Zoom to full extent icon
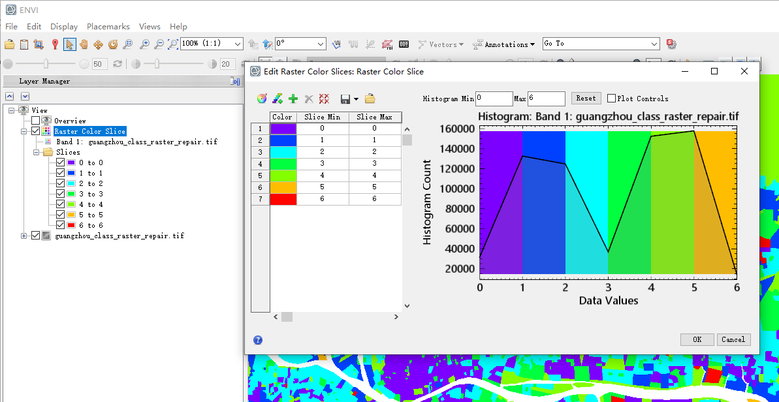 point(173,44)
